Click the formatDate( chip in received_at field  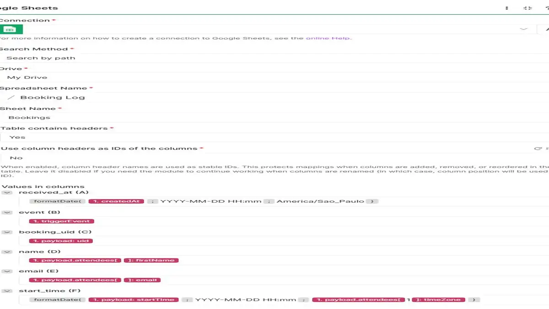click(x=57, y=201)
